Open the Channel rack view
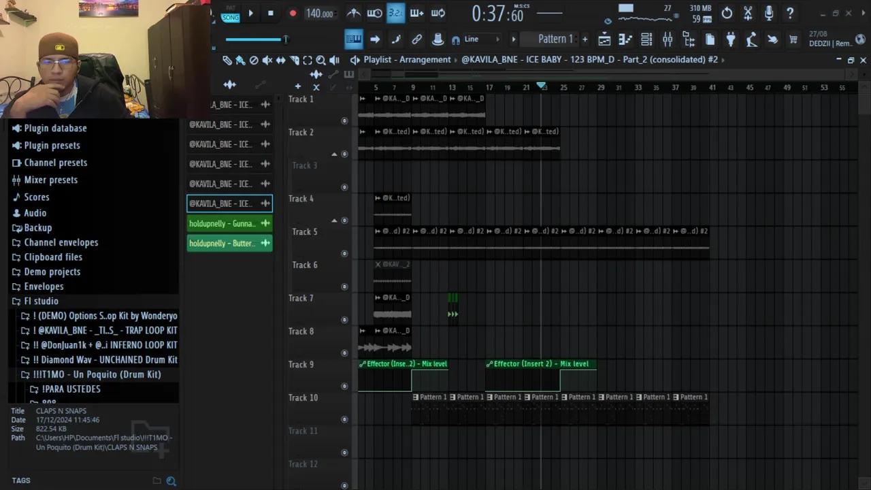This screenshot has height=490, width=871. tap(646, 39)
